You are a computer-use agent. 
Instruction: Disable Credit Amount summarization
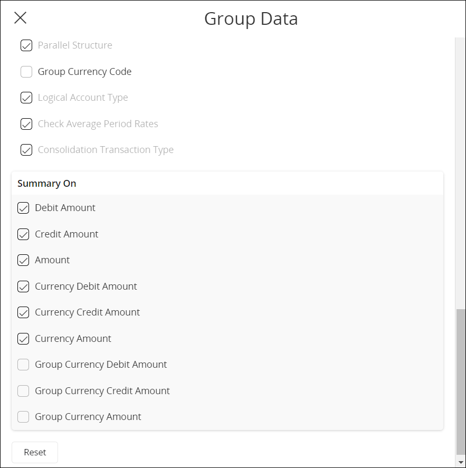point(23,234)
